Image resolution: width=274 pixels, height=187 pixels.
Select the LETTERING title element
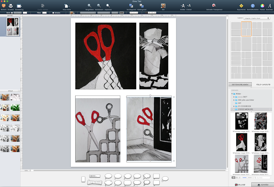[x=94, y=182]
